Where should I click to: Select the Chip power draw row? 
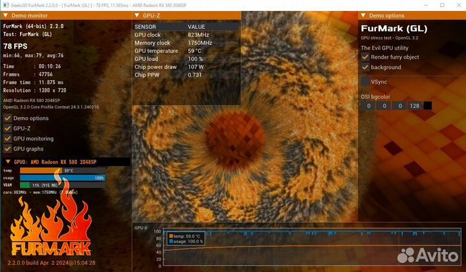[x=186, y=67]
